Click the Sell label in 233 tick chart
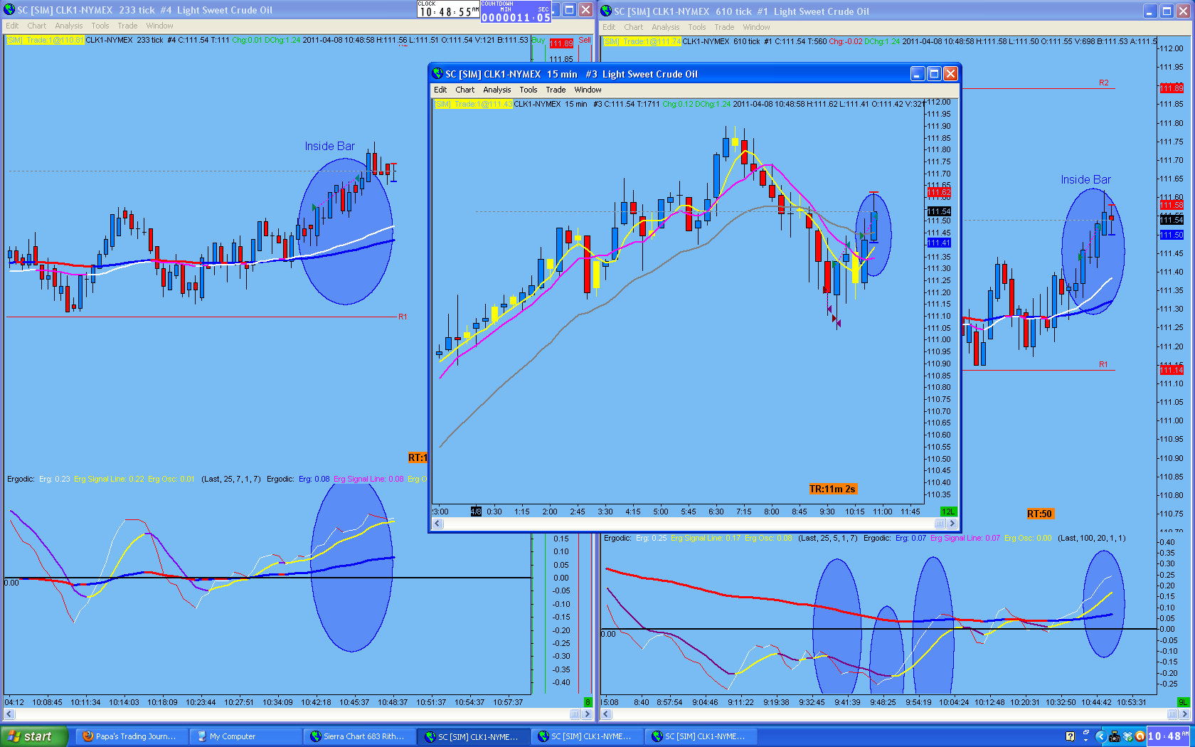Viewport: 1195px width, 747px height. click(585, 40)
